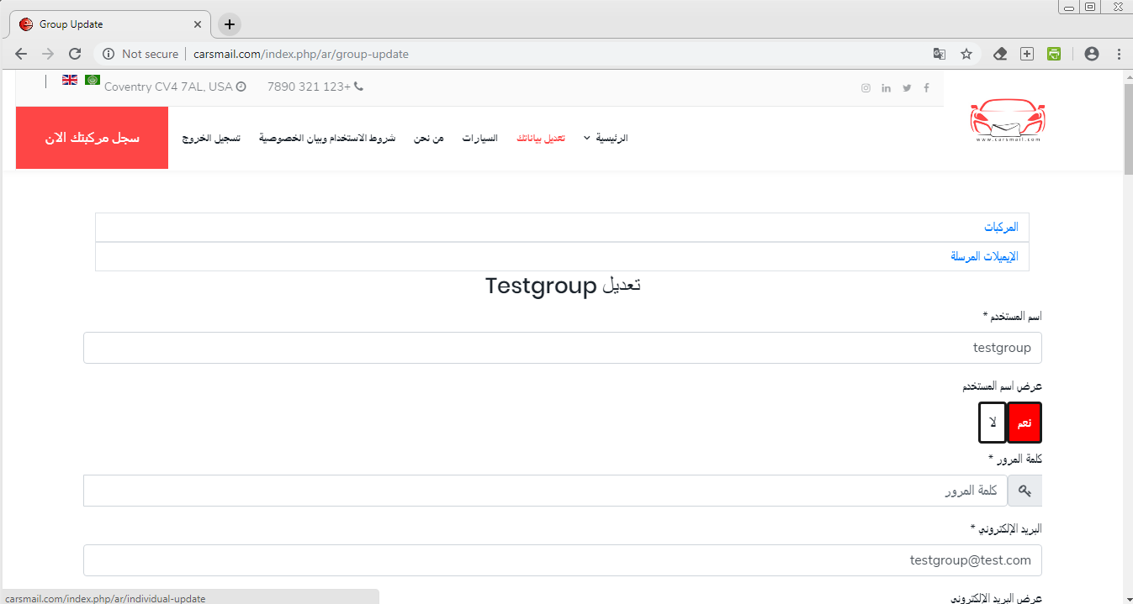Click the email field containing testgroup@test.com
The image size is (1133, 604).
[x=562, y=560]
